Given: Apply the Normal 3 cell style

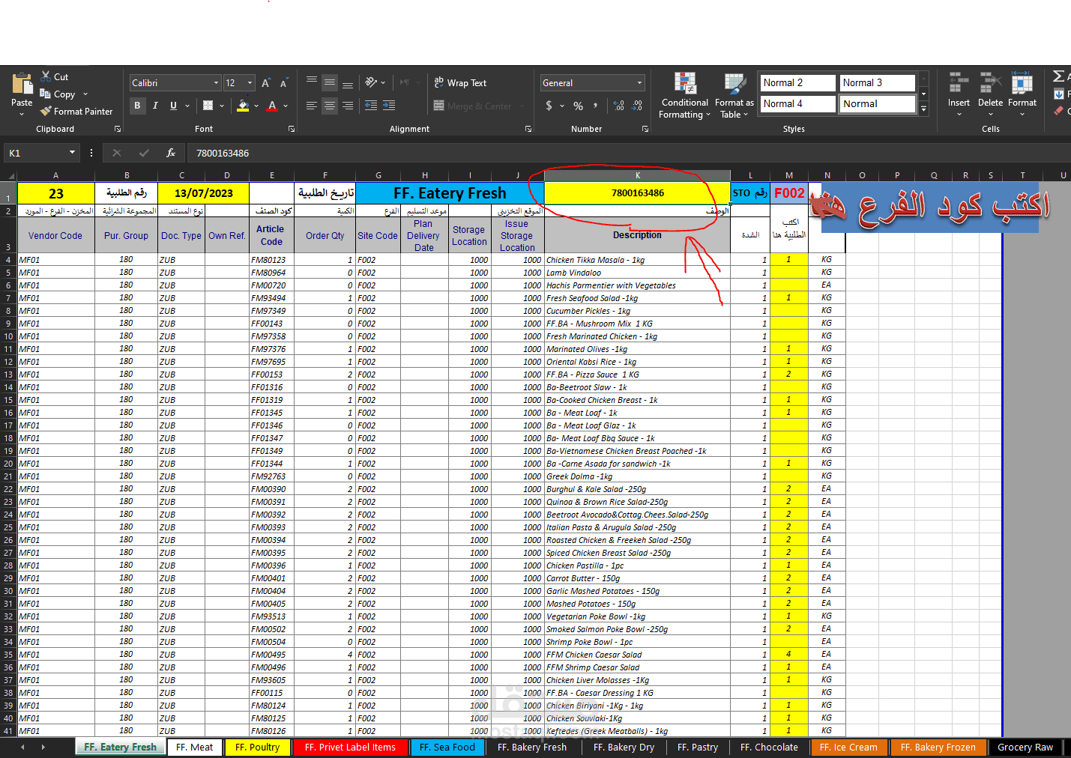Looking at the screenshot, I should pyautogui.click(x=878, y=83).
